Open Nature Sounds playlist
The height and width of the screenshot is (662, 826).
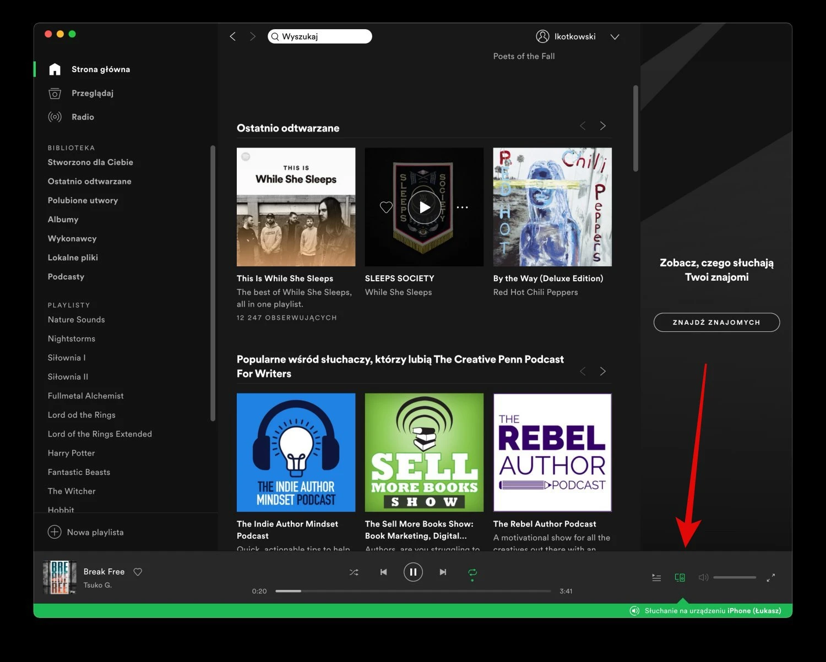click(x=76, y=320)
